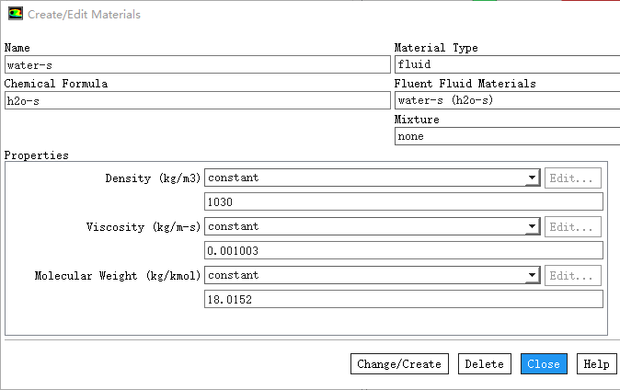
Task: Expand the Viscosity method dropdown
Action: coord(372,226)
